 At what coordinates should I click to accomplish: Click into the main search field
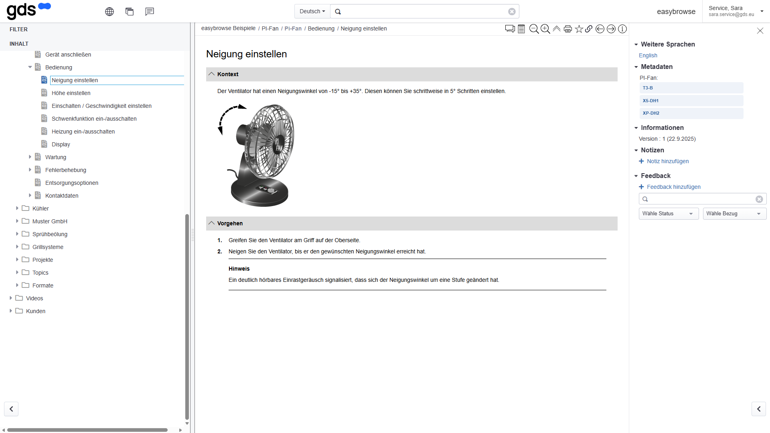click(424, 12)
